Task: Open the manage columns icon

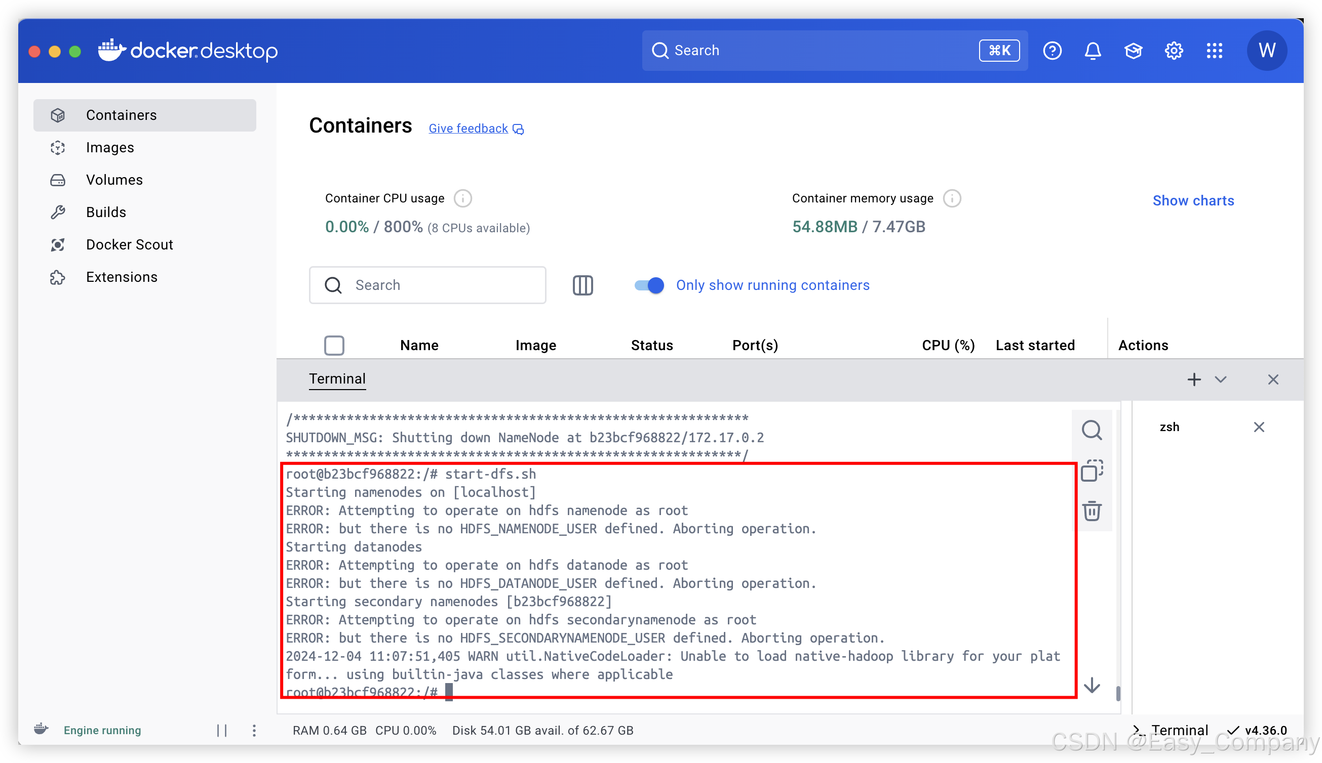Action: click(x=582, y=285)
